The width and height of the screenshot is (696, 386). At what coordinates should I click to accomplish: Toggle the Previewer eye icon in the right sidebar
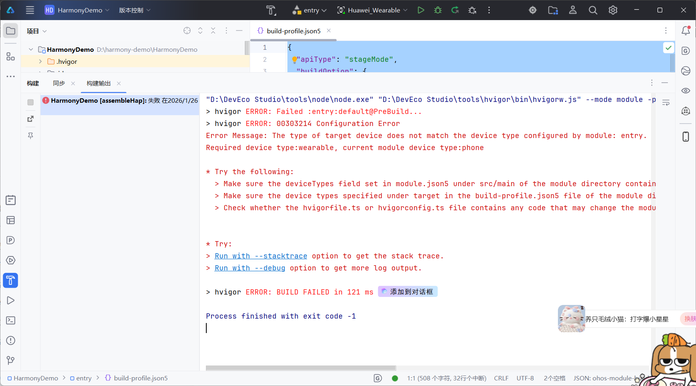pos(686,91)
